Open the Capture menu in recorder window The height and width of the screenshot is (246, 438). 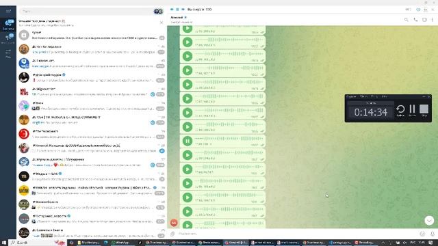click(351, 96)
